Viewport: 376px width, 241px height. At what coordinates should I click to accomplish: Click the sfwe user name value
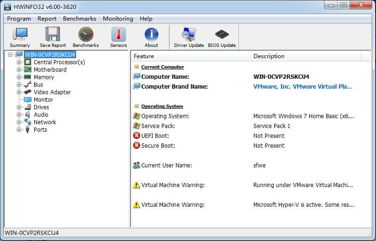[x=260, y=166]
